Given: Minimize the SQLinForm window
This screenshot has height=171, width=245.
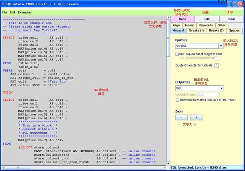Looking at the screenshot, I should tap(230, 4).
